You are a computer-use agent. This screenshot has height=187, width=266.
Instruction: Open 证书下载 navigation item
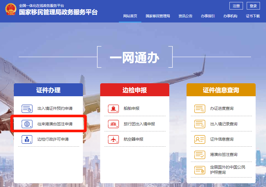[253, 16]
